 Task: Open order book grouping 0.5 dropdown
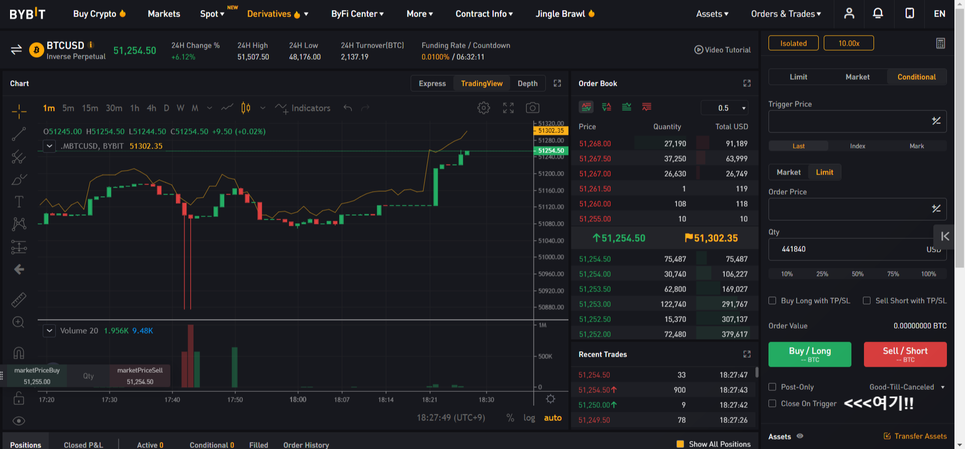point(725,108)
